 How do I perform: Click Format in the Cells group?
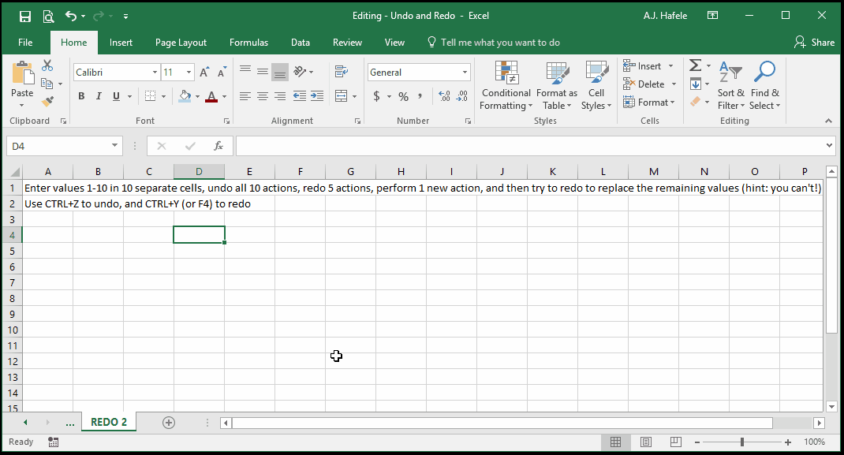coord(648,103)
